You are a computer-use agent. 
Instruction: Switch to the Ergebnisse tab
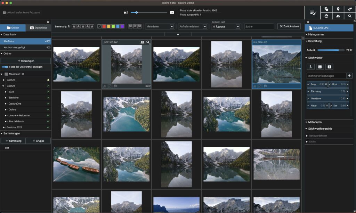coord(38,28)
